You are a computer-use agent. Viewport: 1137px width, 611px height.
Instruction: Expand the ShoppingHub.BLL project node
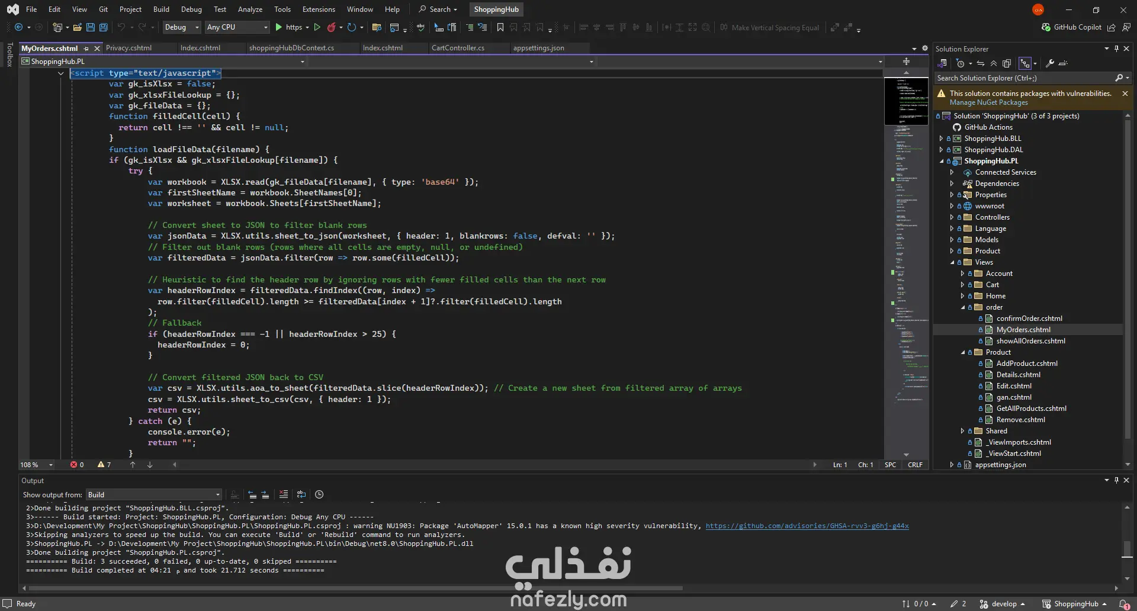(941, 139)
